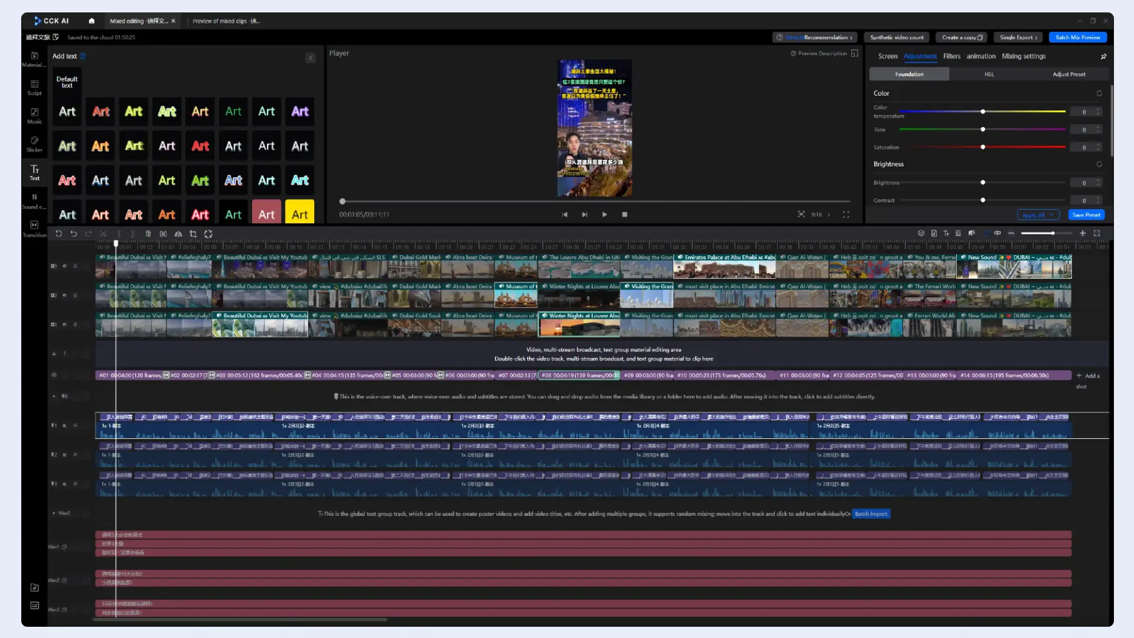Click the Batch Import button
Viewport: 1134px width, 638px height.
pos(871,514)
